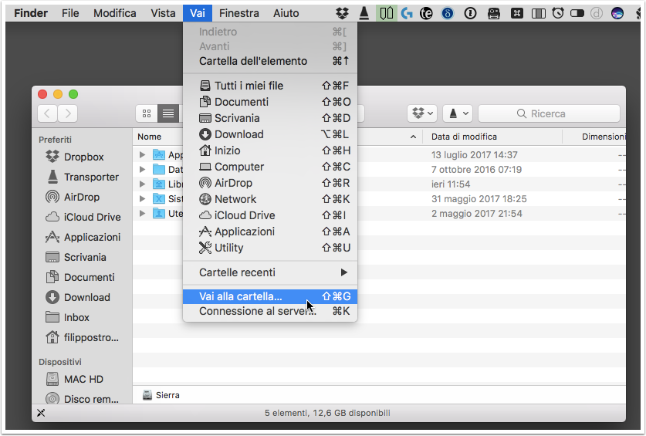Open Applicazioni in the sidebar
The height and width of the screenshot is (436, 646).
tap(83, 238)
